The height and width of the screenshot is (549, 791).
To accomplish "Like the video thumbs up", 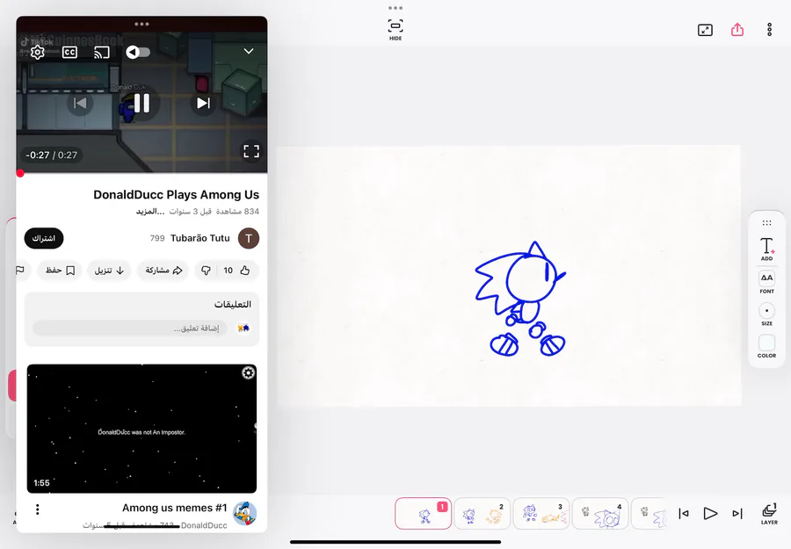I will pyautogui.click(x=245, y=271).
